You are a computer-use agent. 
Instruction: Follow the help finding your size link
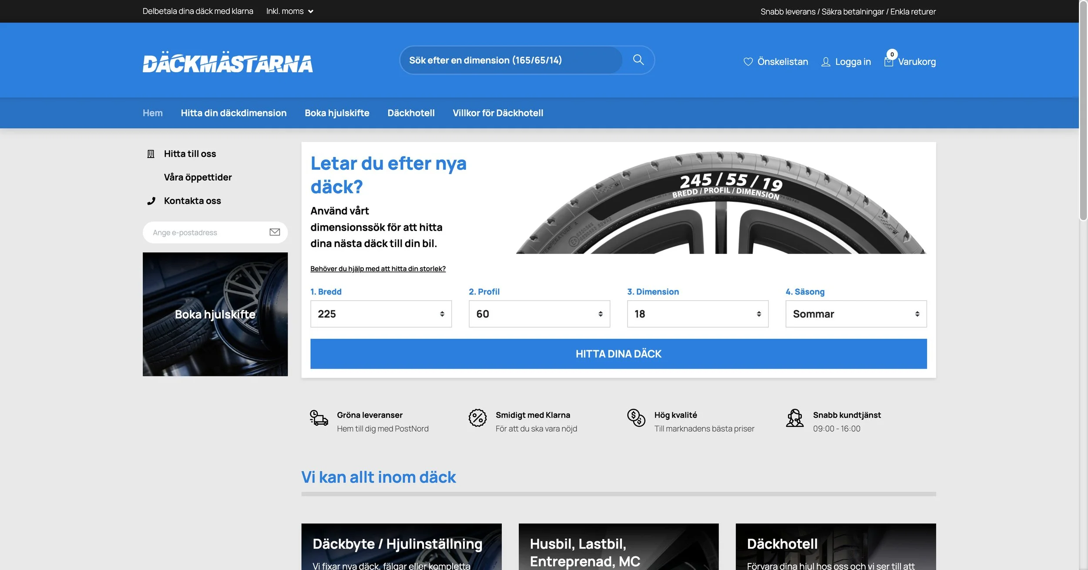(378, 269)
